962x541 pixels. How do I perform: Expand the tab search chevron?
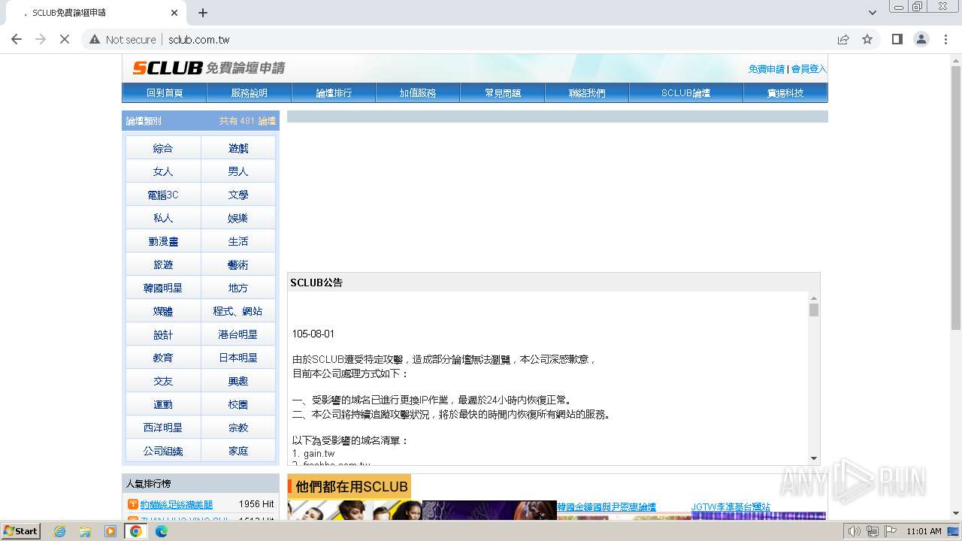click(873, 13)
